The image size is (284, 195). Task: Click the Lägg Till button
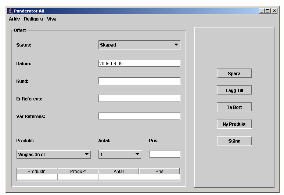[234, 90]
